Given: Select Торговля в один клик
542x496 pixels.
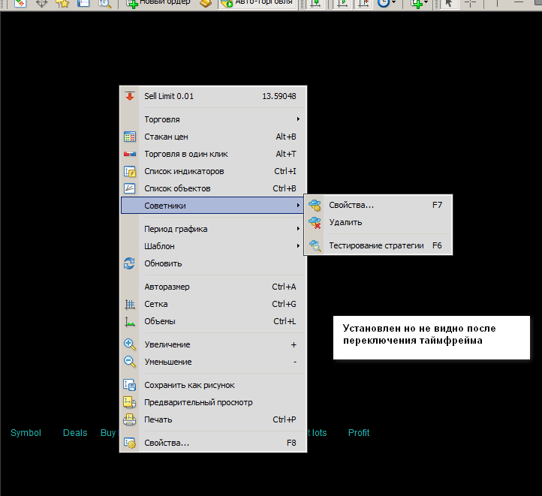Looking at the screenshot, I should coord(213,154).
